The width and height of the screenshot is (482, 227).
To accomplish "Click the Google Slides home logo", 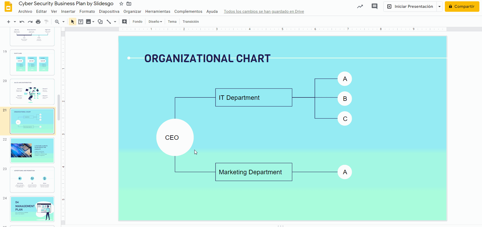I will tap(8, 7).
